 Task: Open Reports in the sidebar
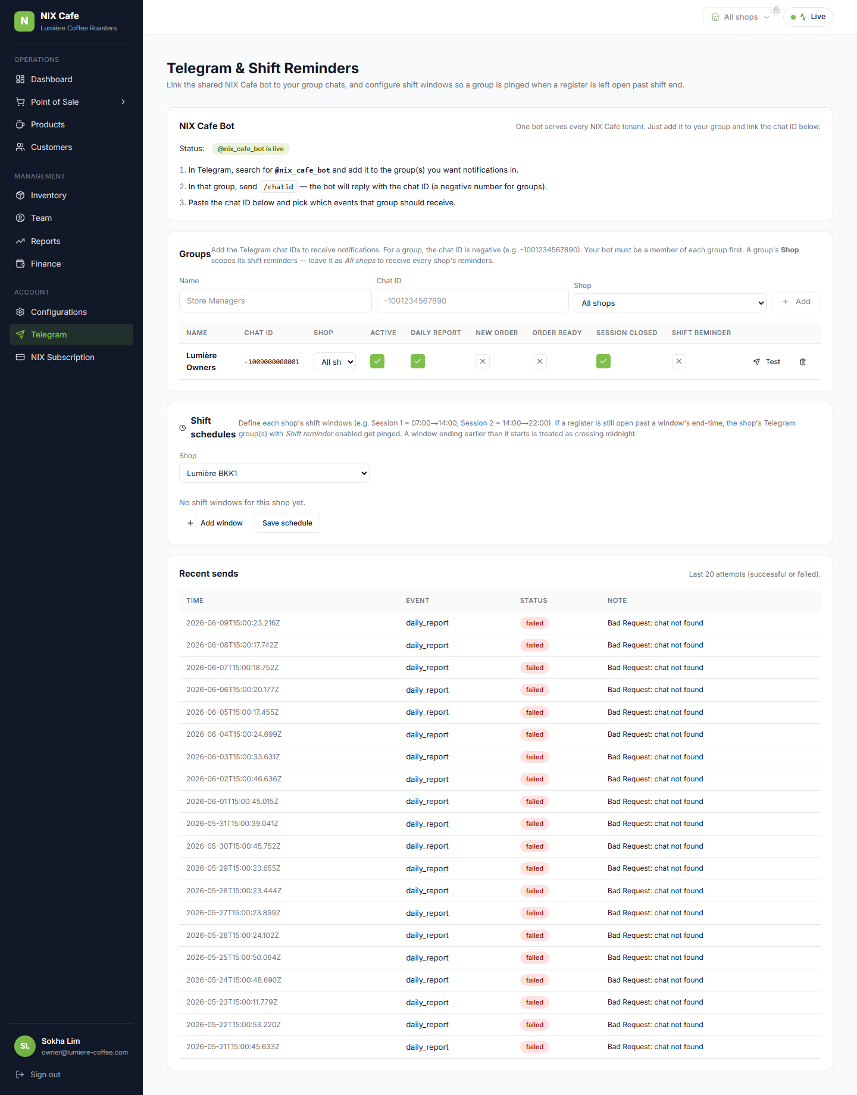(71, 241)
